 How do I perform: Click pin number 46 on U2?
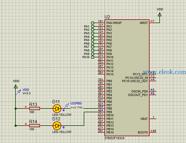pos(100,110)
